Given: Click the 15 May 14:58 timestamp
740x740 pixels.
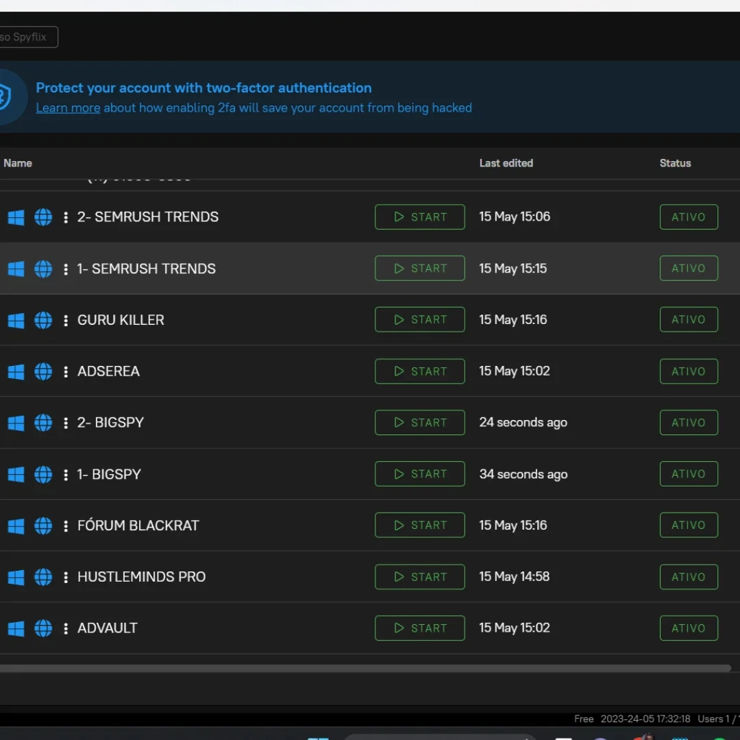Looking at the screenshot, I should point(515,577).
